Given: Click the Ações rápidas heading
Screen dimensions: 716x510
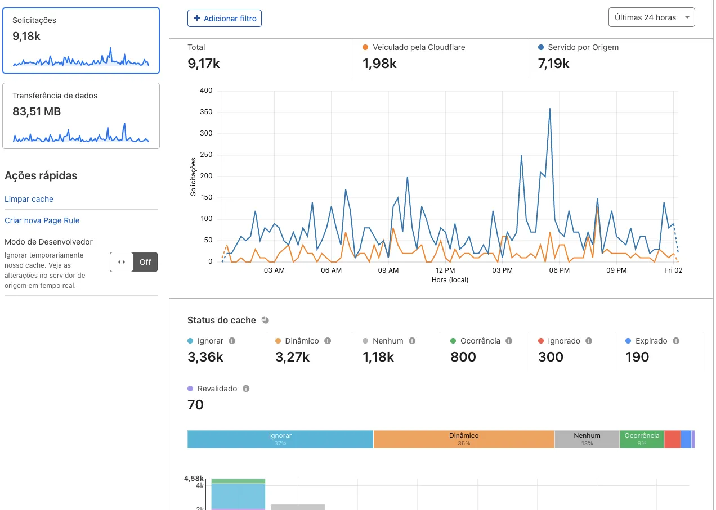Looking at the screenshot, I should tap(41, 175).
